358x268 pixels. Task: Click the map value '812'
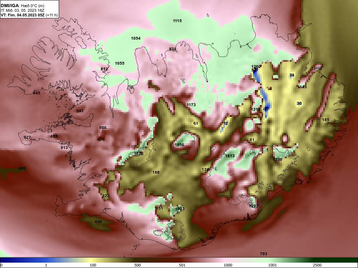tap(104, 69)
